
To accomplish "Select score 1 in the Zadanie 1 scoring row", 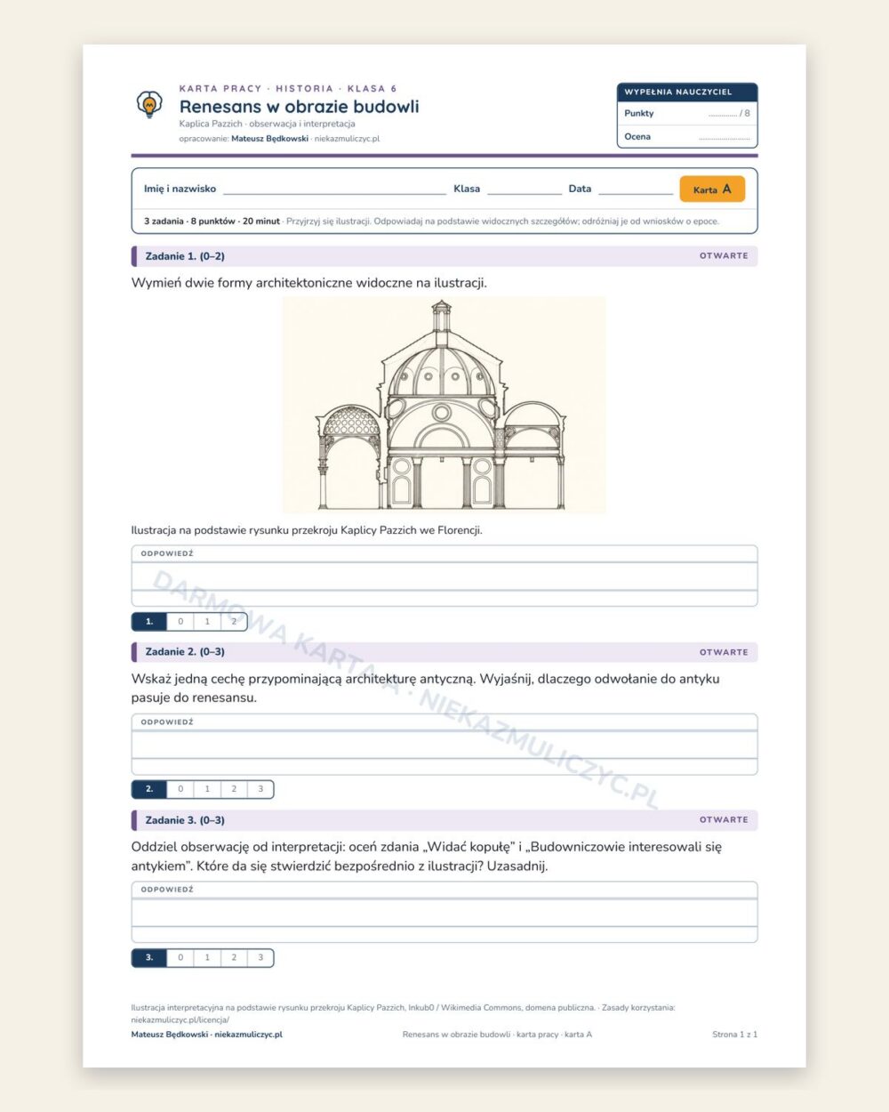I will (x=207, y=622).
